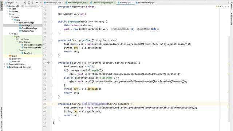Image resolution: width=233 pixels, height=131 pixels.
Task: Click the Select Opened File target icon
Action: (25, 3)
